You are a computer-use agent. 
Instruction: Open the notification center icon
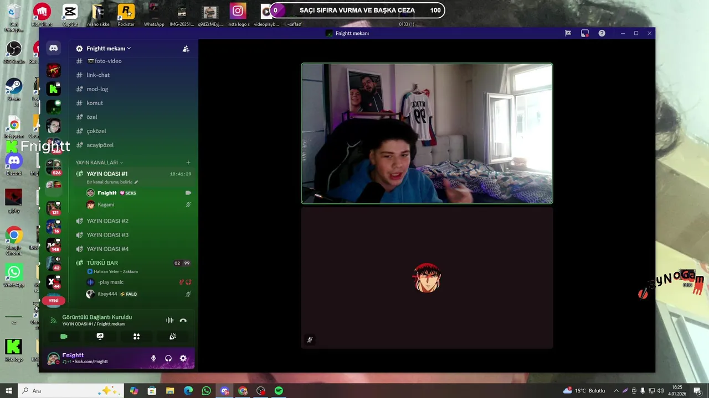(x=697, y=391)
